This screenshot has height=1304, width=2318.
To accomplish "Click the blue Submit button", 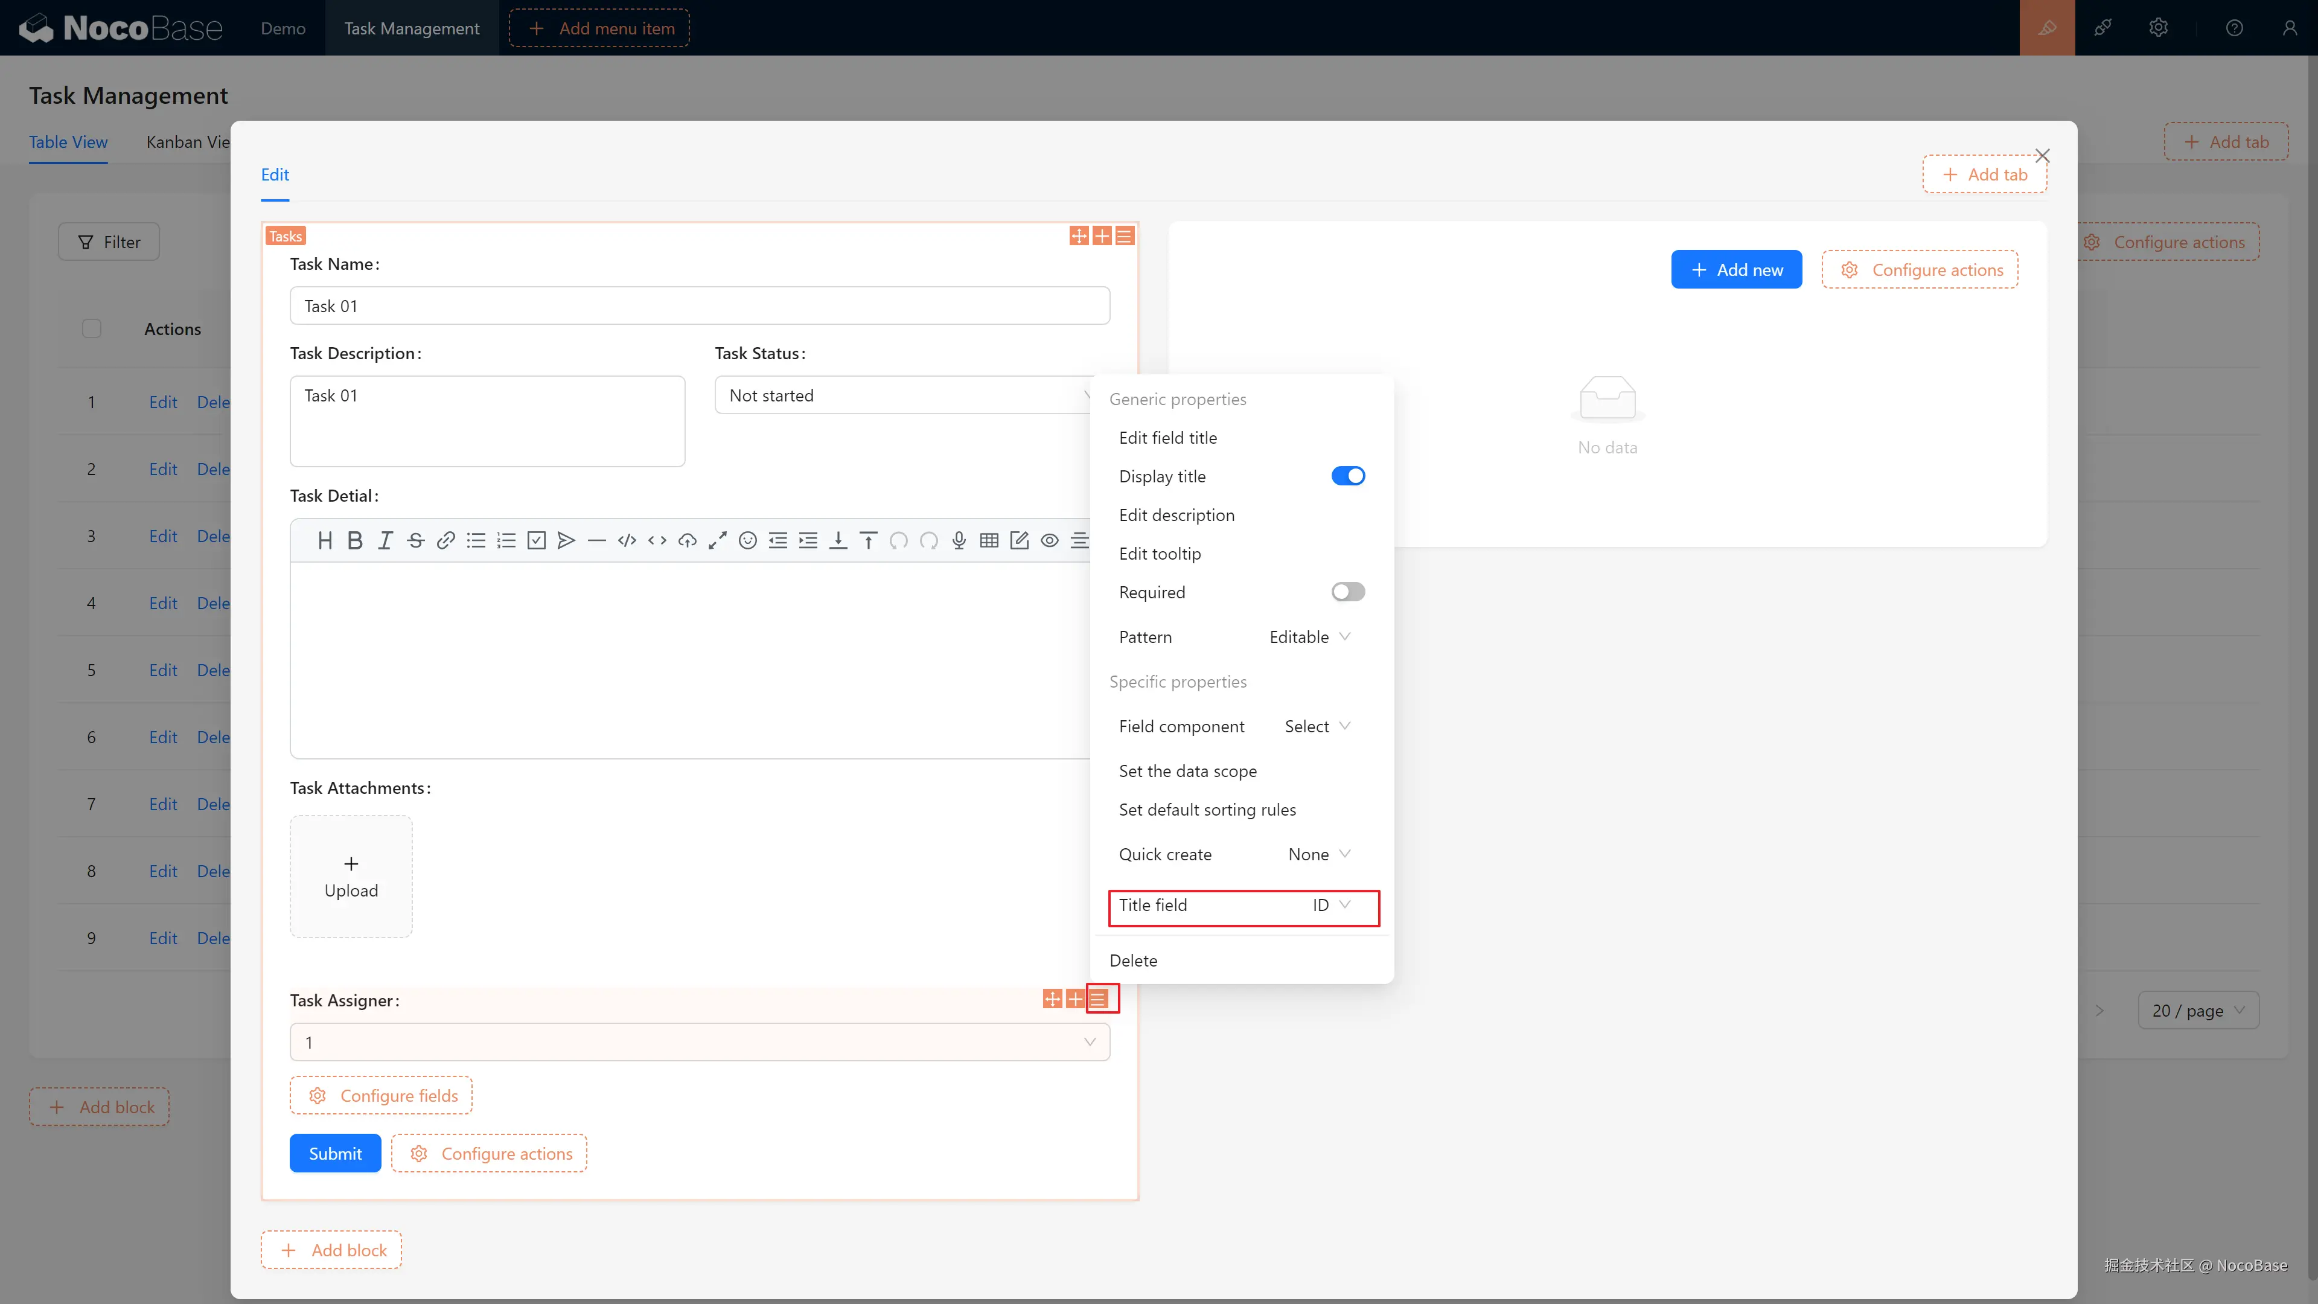I will (335, 1154).
